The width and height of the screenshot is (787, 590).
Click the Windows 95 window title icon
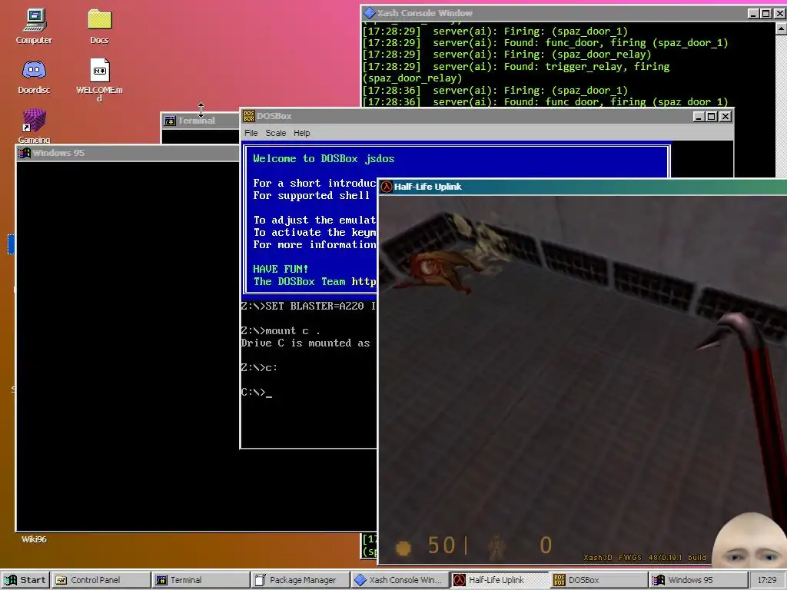pos(24,153)
